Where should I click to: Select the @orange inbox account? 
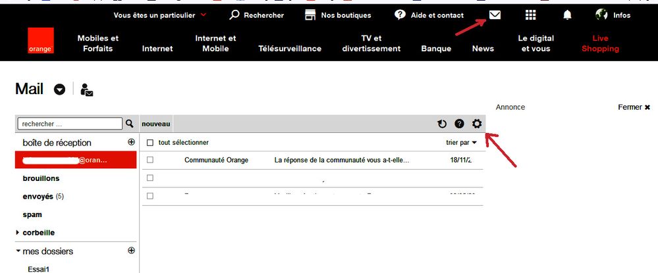coord(76,160)
